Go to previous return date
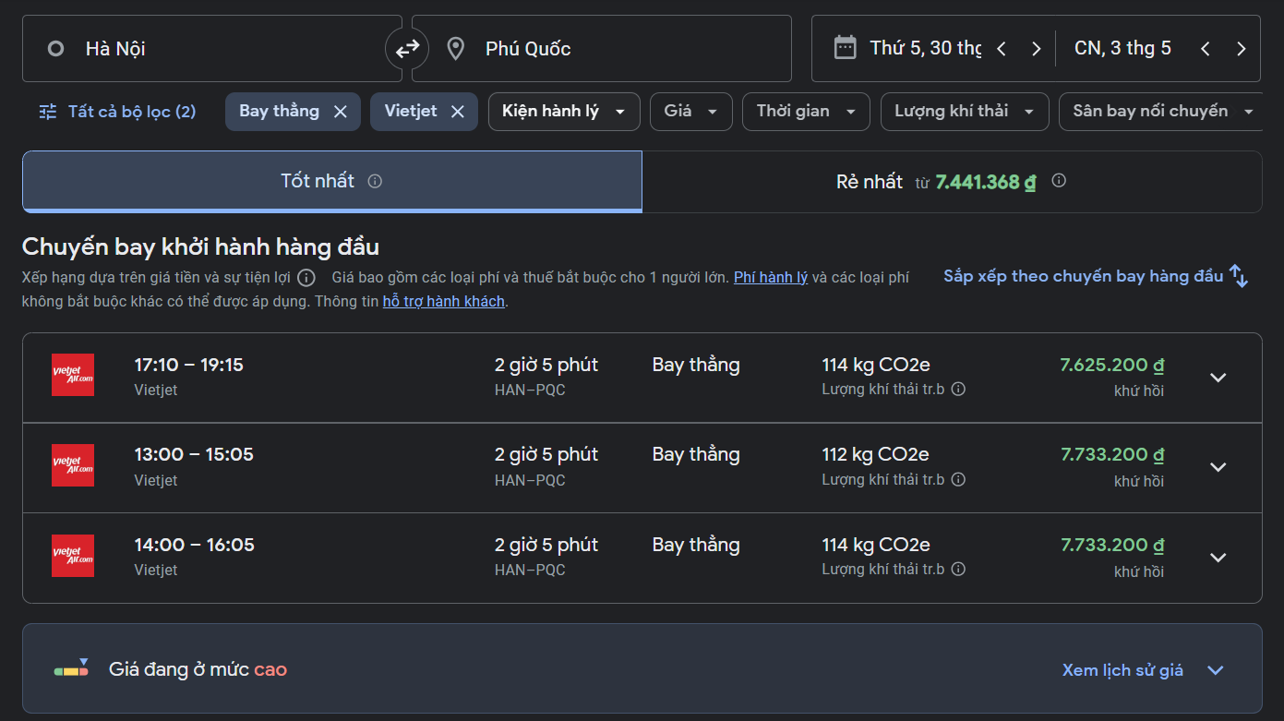Screen dimensions: 1284x721 tap(1205, 49)
